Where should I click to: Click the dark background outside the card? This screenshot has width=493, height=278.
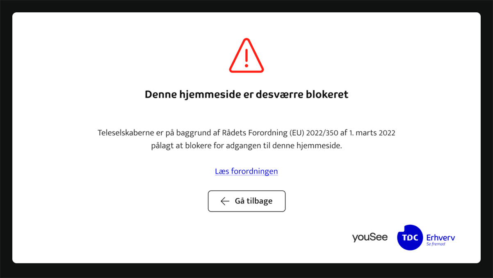pyautogui.click(x=6, y=139)
